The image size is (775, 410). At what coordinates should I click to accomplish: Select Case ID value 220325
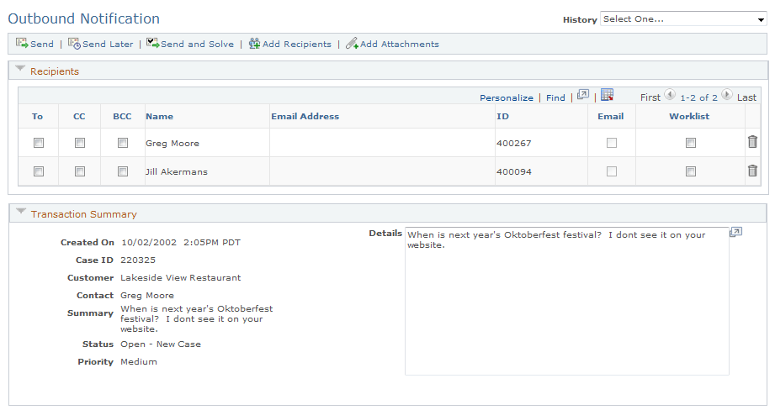[138, 260]
